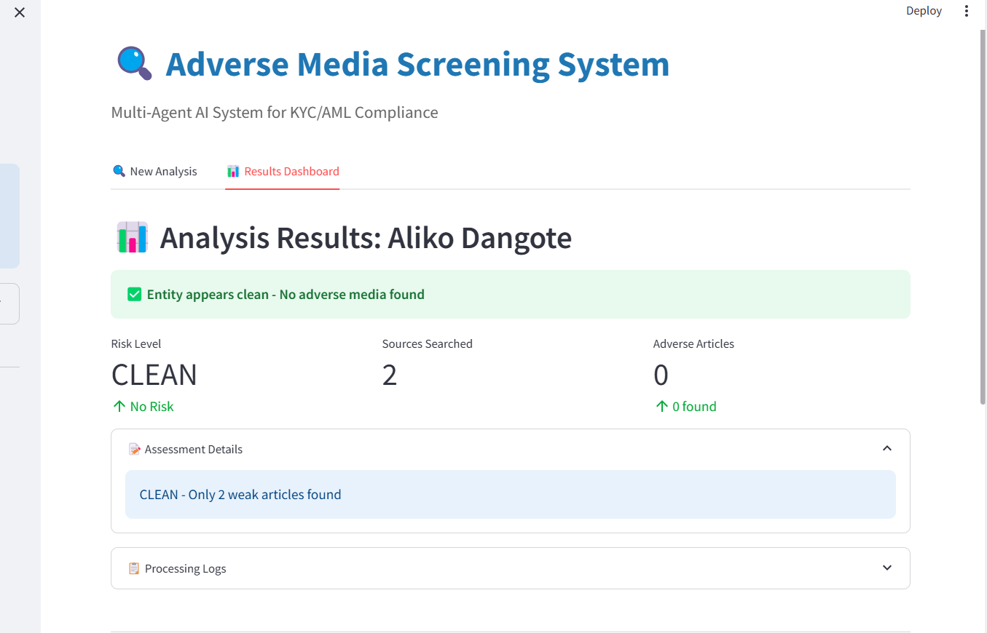Click the magnifying glass icon beside the page title
The height and width of the screenshot is (633, 987).
(x=134, y=63)
